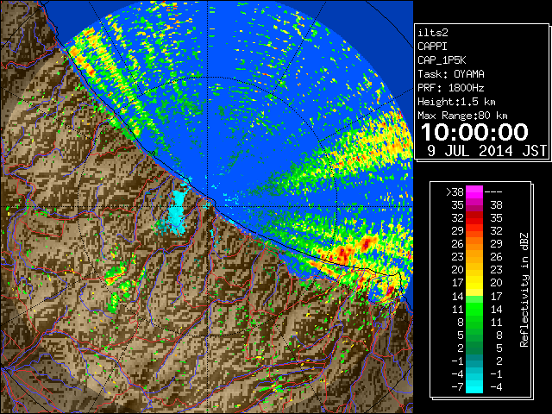Click the cyan echo patch near the radar center
This screenshot has height=414, width=552.
(178, 213)
